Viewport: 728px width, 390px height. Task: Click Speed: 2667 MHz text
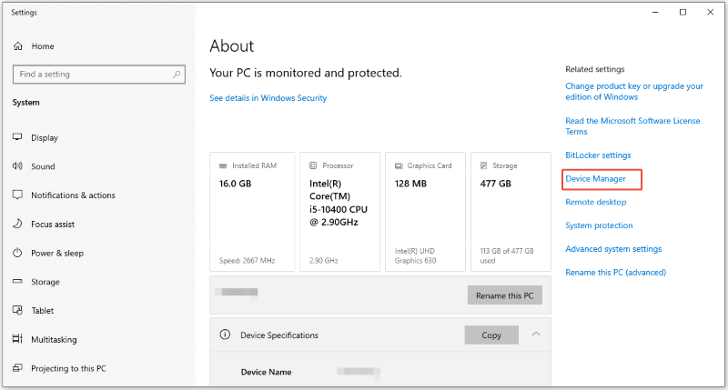[x=247, y=261]
